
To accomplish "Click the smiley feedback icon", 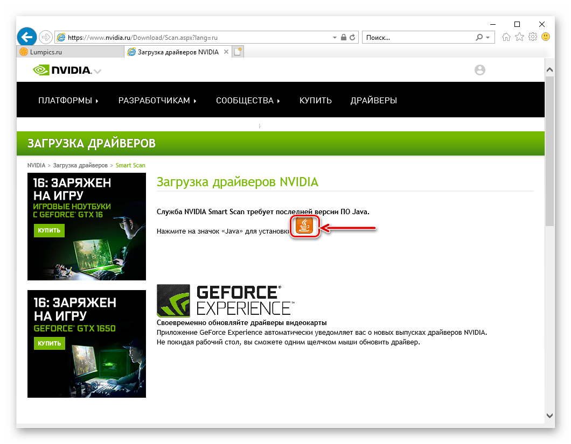I will (546, 37).
